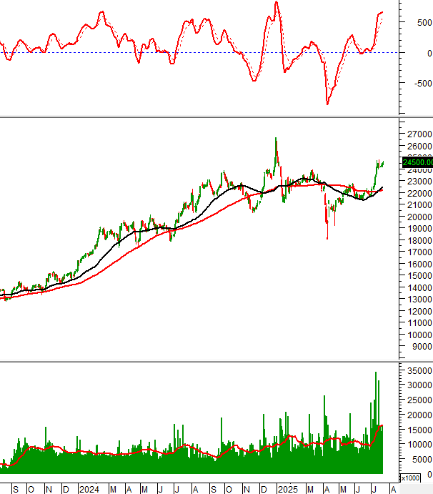
Task: Select the M month label right after 2024
Action: click(113, 489)
